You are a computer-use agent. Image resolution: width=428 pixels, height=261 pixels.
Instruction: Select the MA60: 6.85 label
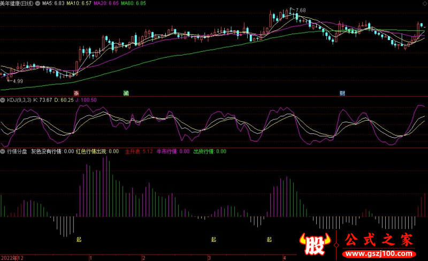click(x=133, y=4)
